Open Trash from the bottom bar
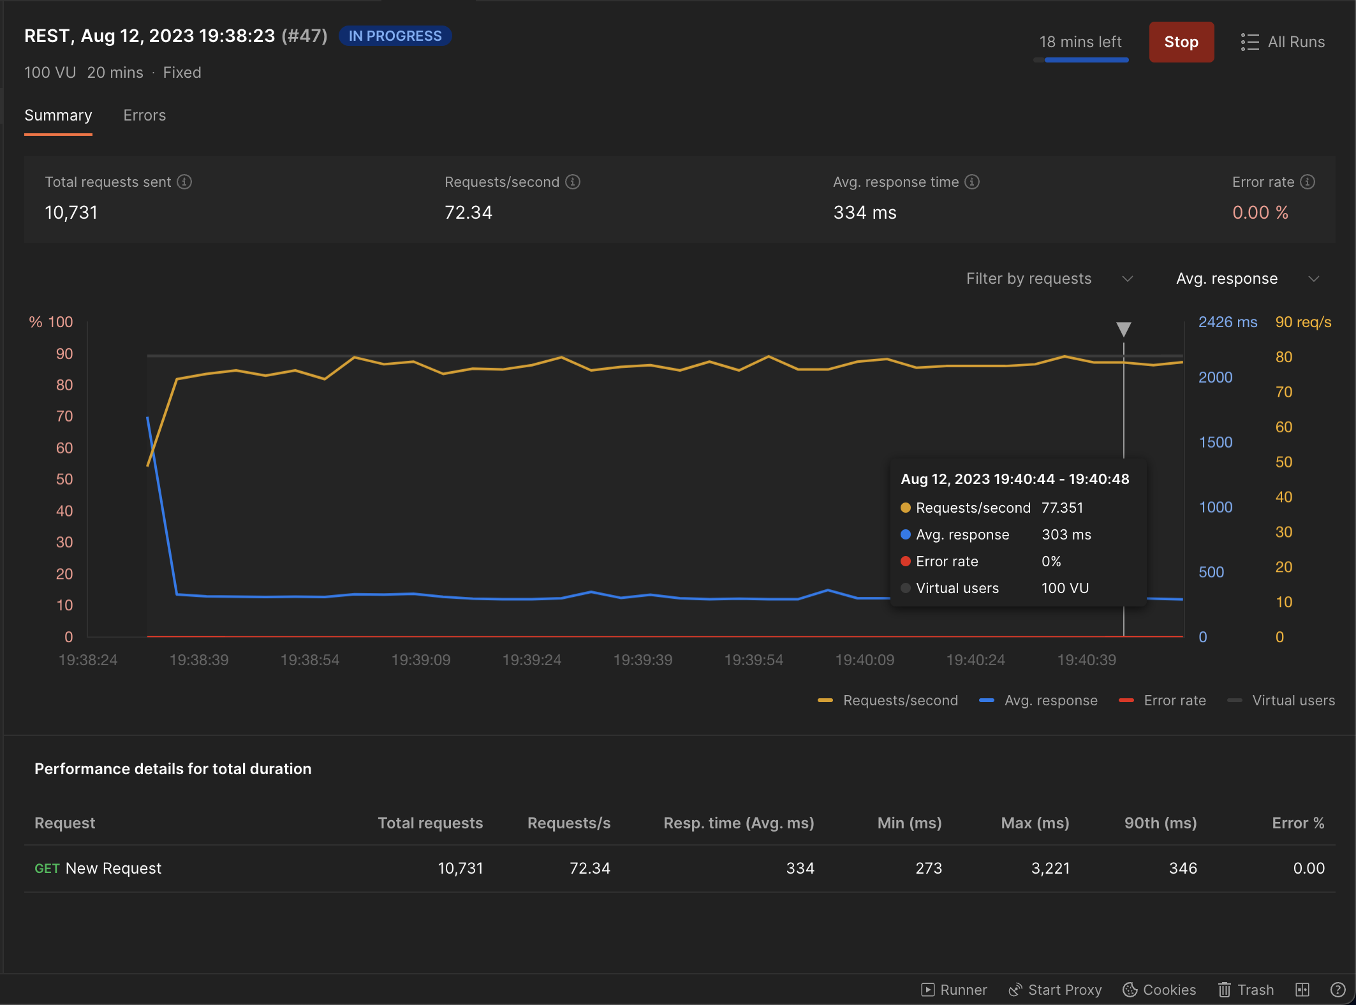The image size is (1356, 1005). point(1246,990)
